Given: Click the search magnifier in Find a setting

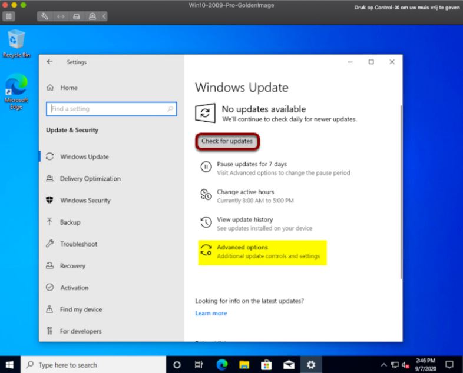Looking at the screenshot, I should (x=170, y=109).
